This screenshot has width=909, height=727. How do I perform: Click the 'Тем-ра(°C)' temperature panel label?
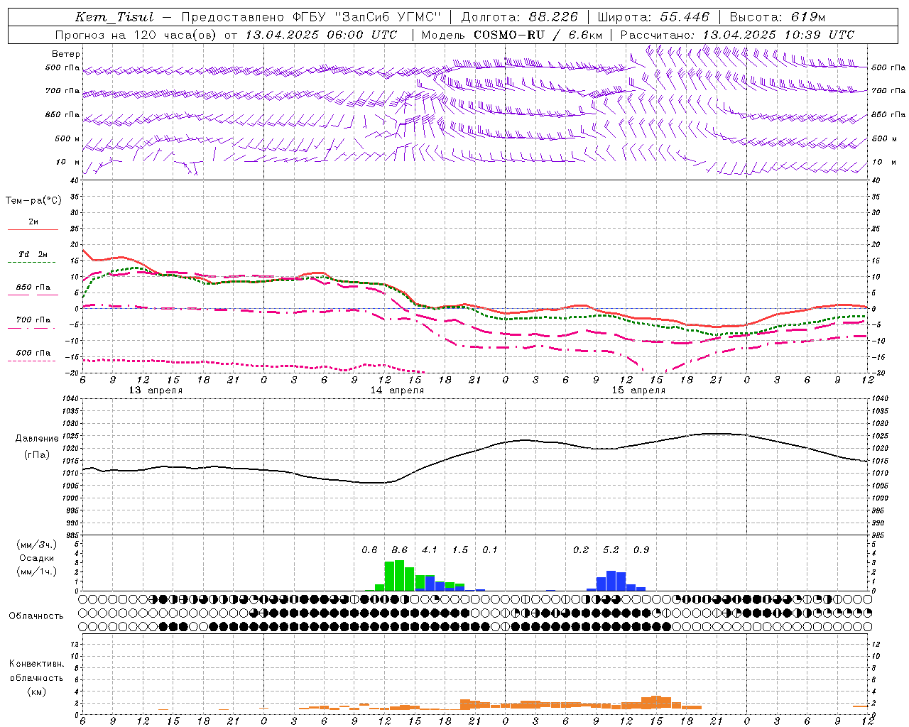[x=33, y=201]
